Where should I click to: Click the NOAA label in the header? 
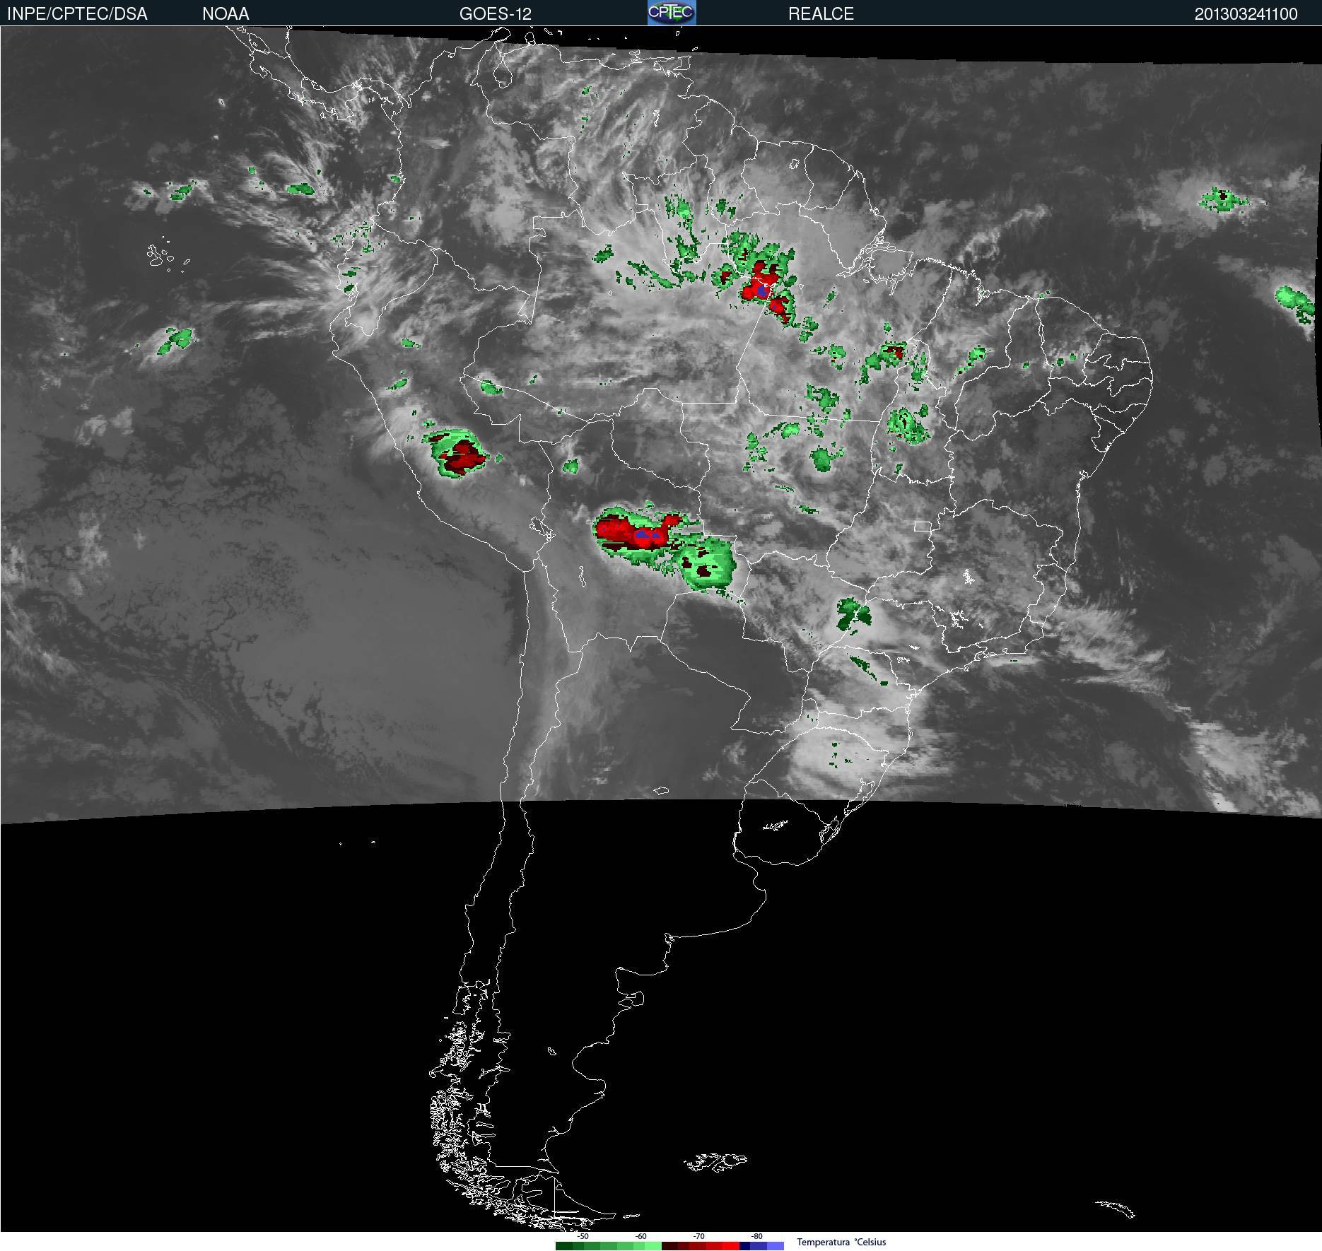point(226,13)
